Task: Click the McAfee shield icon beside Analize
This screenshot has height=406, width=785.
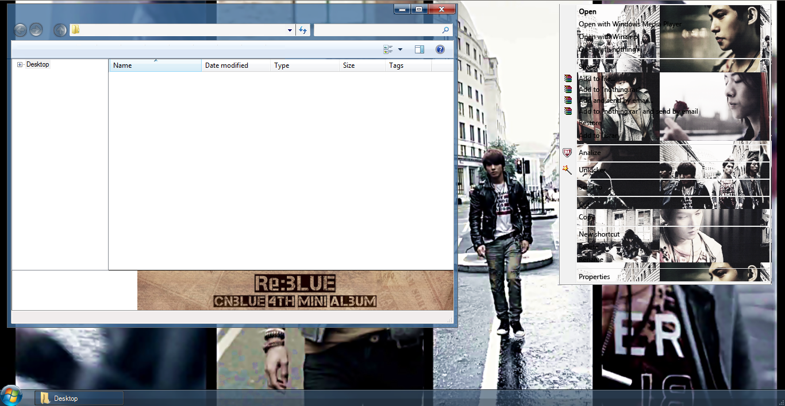Action: pyautogui.click(x=567, y=153)
